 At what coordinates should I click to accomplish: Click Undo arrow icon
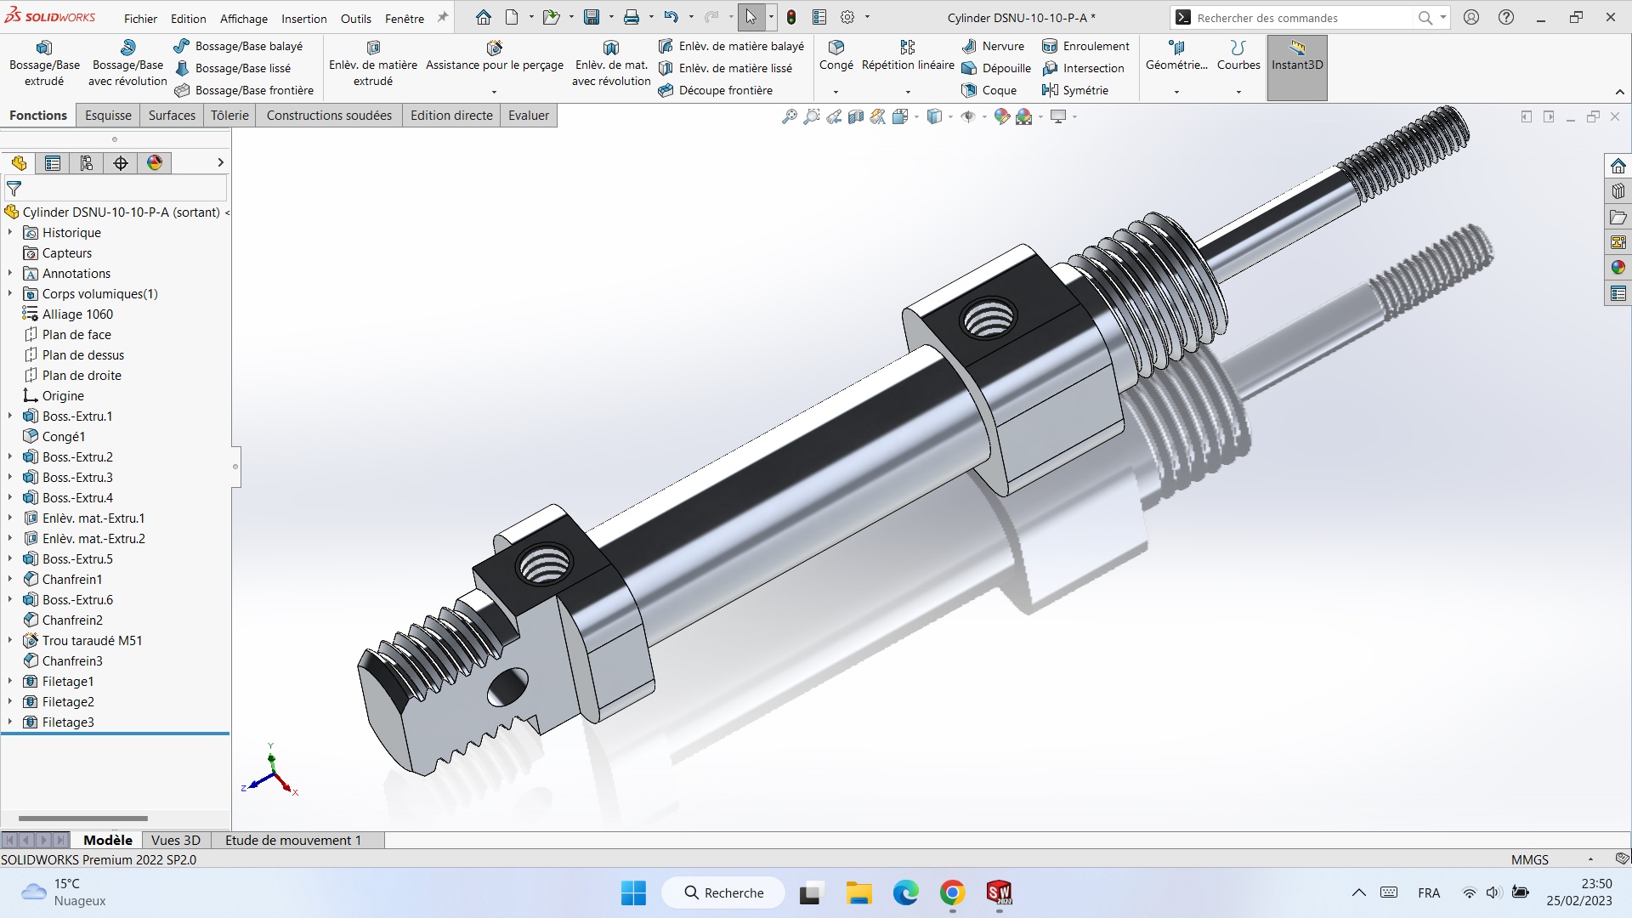tap(671, 17)
